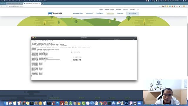Open the Calendar app in the dock

[10, 103]
